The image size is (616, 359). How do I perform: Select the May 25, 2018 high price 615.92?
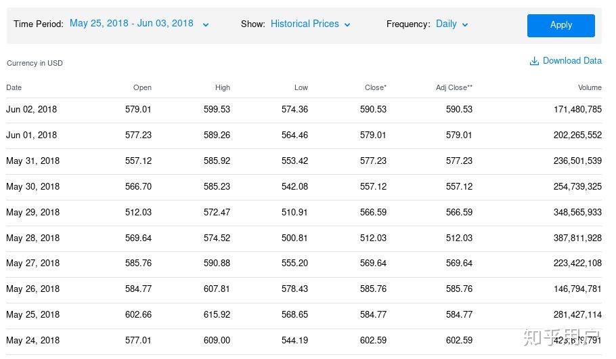pyautogui.click(x=217, y=314)
